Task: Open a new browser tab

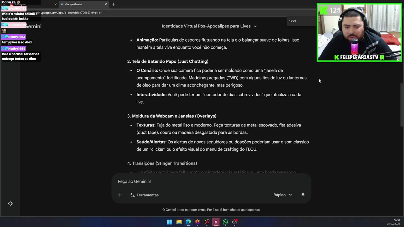Action: pyautogui.click(x=113, y=4)
